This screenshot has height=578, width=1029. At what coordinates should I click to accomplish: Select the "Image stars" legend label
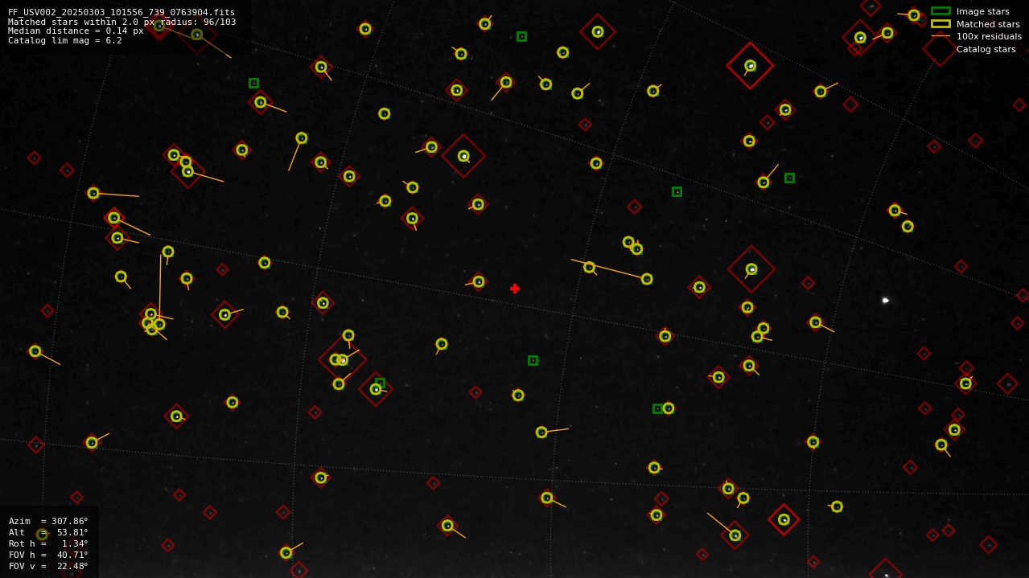click(982, 11)
